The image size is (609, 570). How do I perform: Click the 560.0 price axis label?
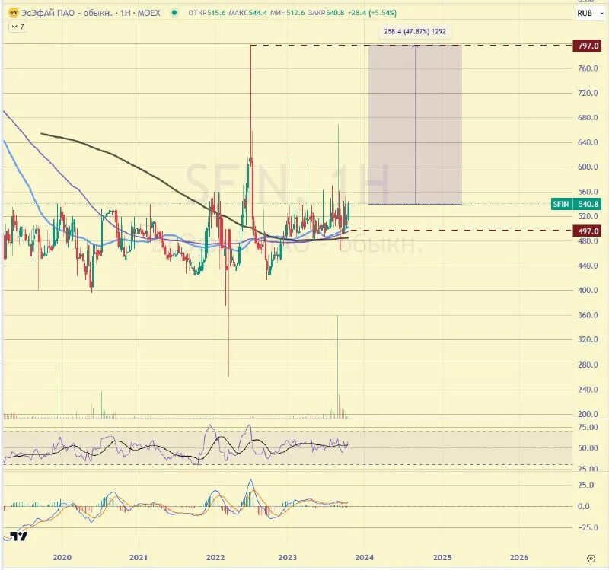(x=588, y=192)
